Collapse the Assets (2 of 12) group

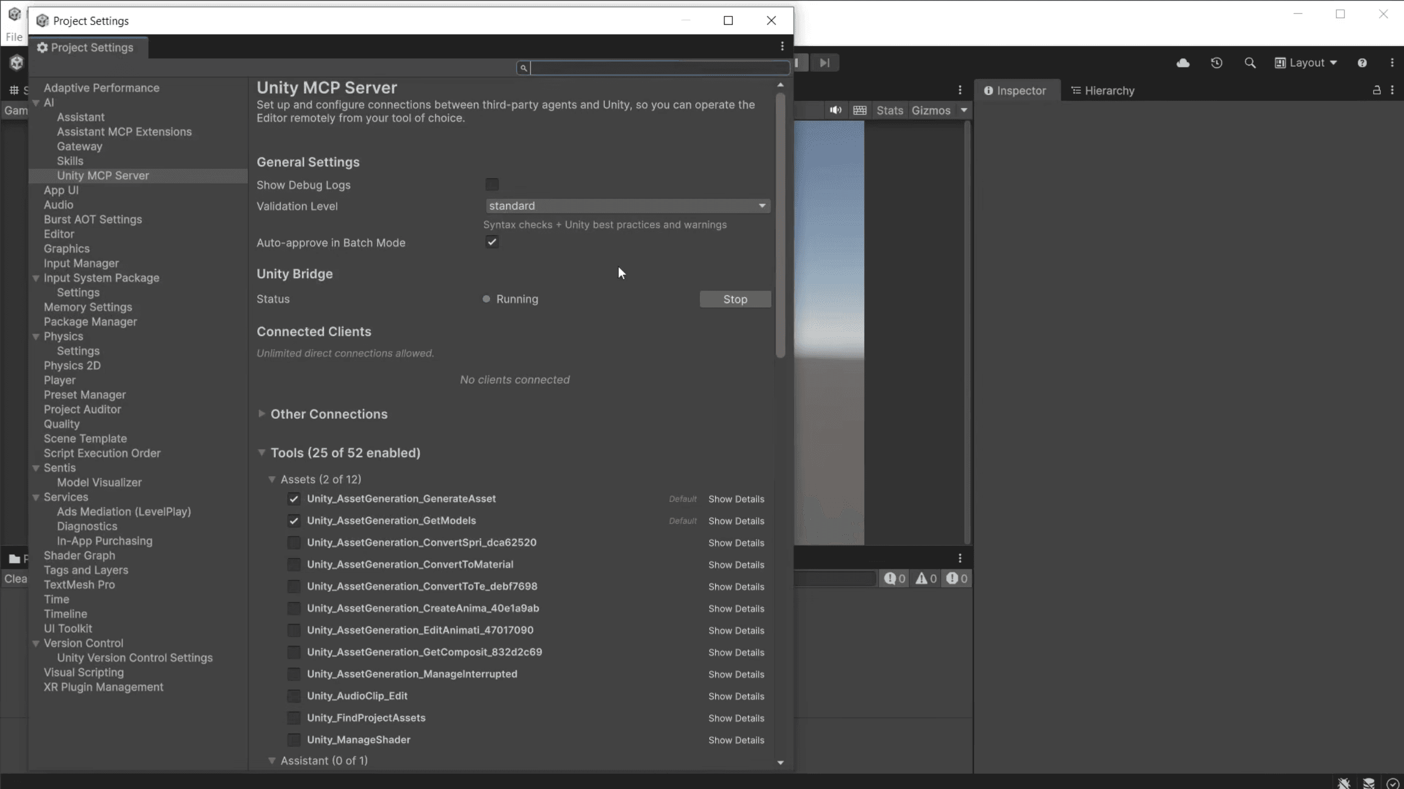tap(271, 479)
